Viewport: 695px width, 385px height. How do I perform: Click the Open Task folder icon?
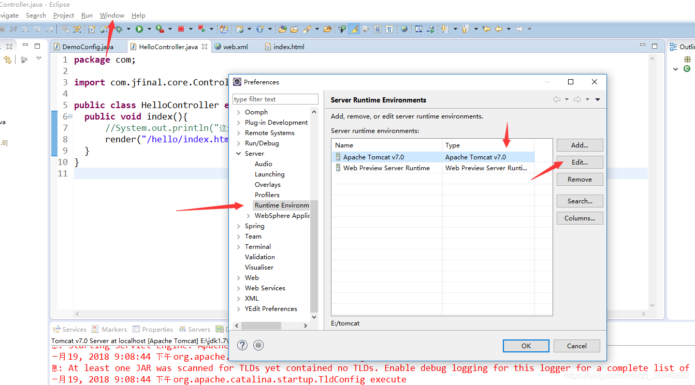(294, 29)
